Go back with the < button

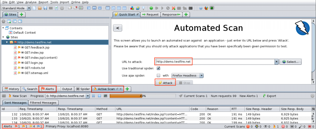(x=118, y=28)
